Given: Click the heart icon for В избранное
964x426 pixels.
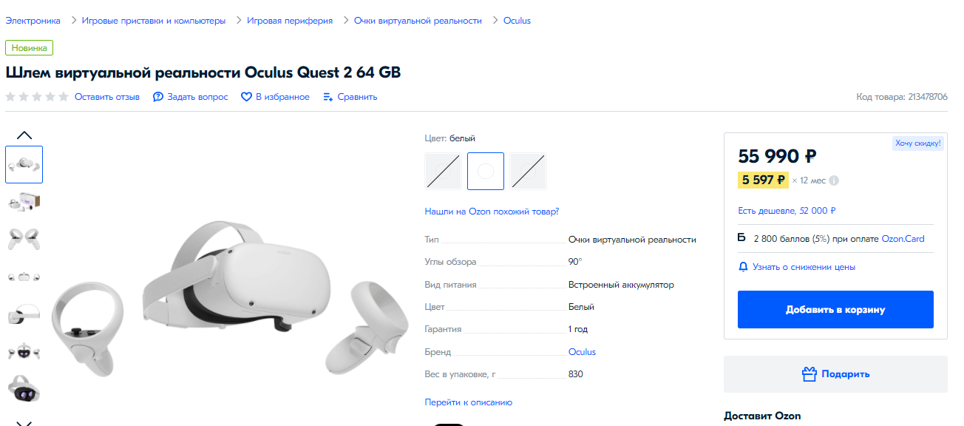Looking at the screenshot, I should pos(247,97).
